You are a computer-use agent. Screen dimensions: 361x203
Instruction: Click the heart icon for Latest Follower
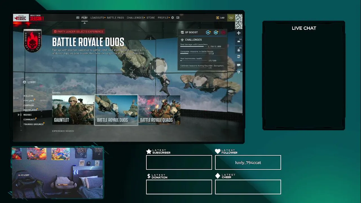coord(217,151)
